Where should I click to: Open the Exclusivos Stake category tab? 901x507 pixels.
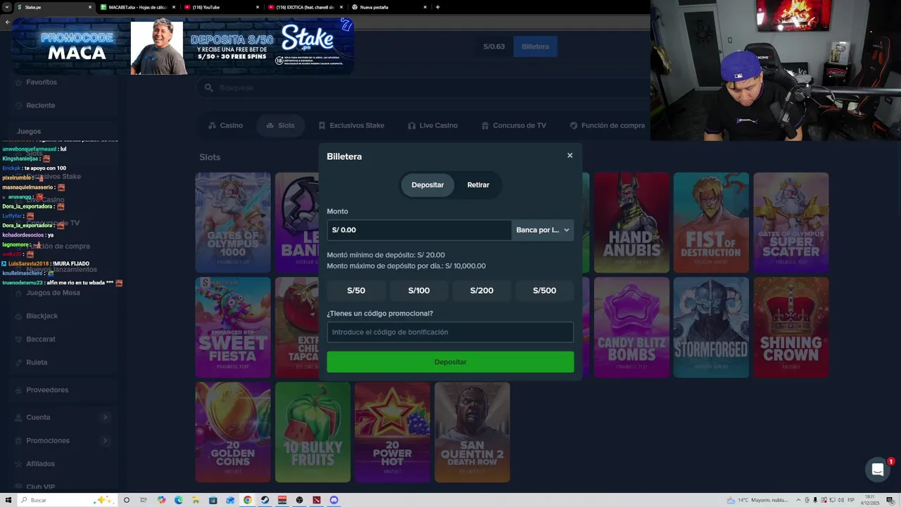click(x=351, y=125)
